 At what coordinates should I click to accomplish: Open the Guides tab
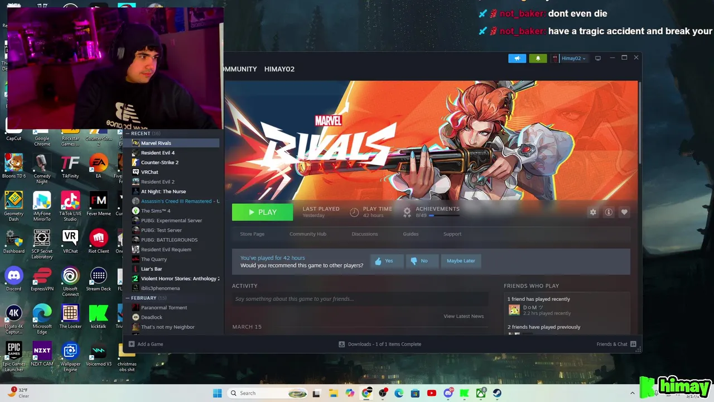411,234
